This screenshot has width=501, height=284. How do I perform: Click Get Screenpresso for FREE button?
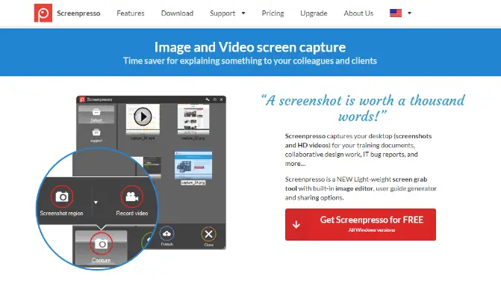(x=361, y=224)
